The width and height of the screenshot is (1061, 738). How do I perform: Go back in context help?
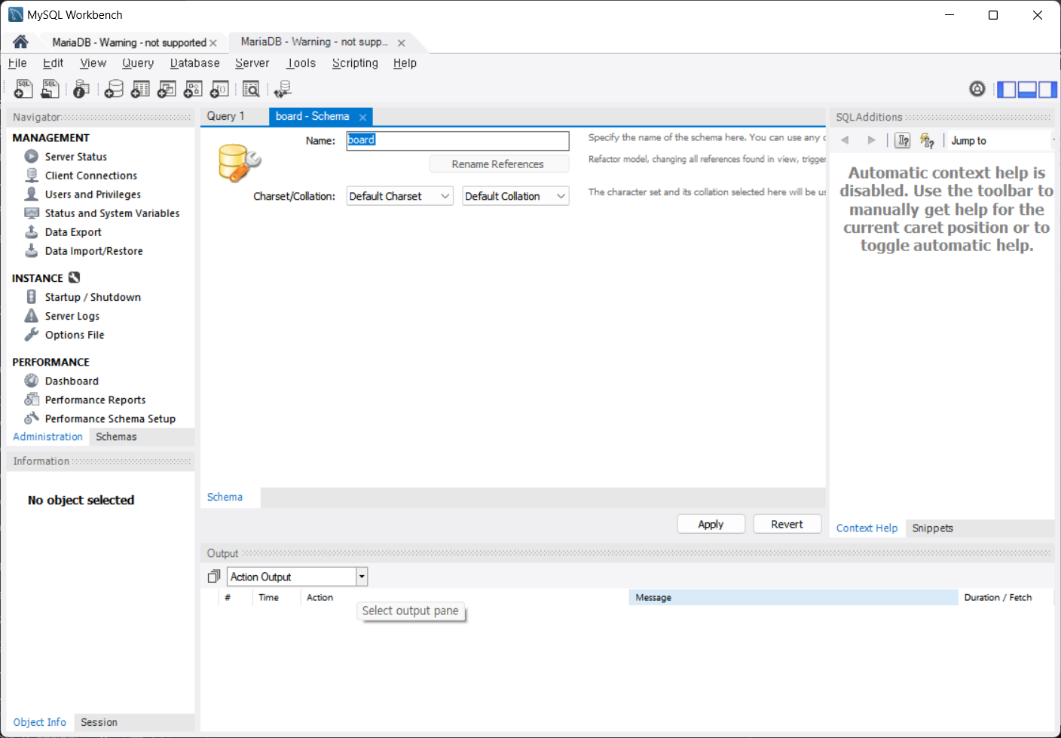tap(845, 140)
